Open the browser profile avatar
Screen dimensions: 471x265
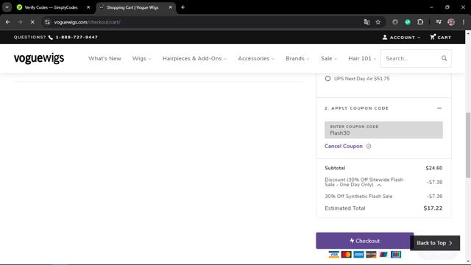tap(451, 22)
